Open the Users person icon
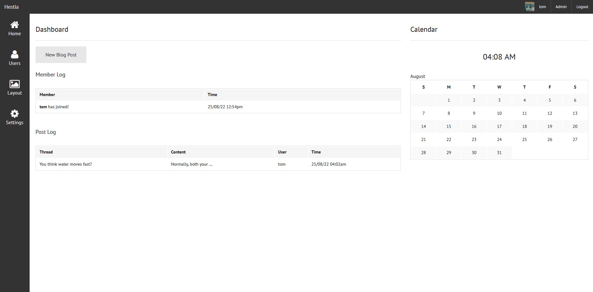The width and height of the screenshot is (593, 292). (x=15, y=54)
